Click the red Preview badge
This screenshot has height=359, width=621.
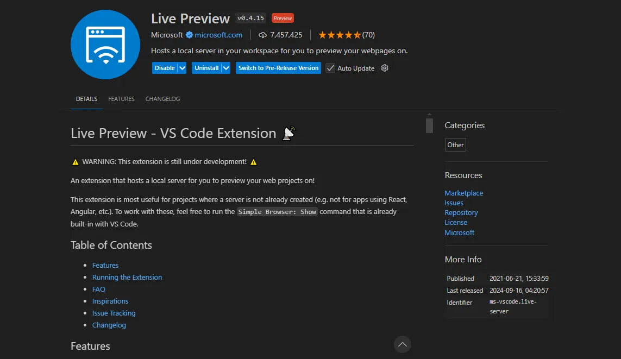283,18
